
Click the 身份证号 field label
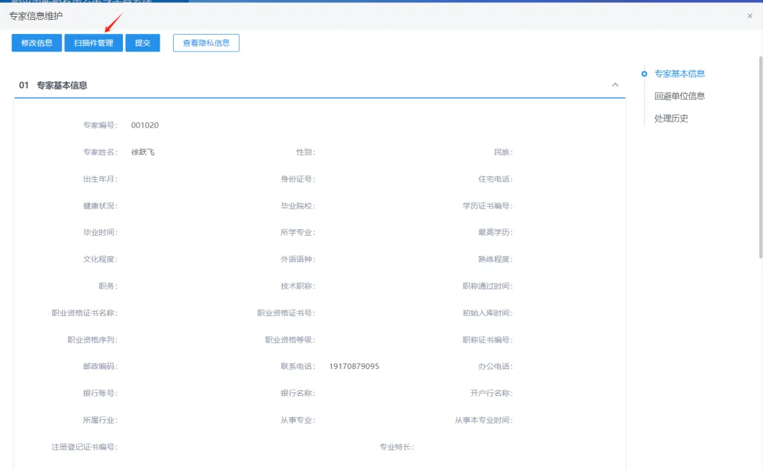click(297, 179)
